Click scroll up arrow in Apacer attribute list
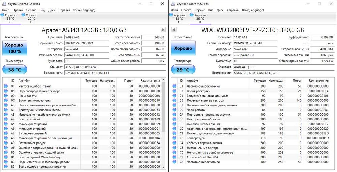Image resolution: width=337 pixels, height=172 pixels. [x=164, y=80]
